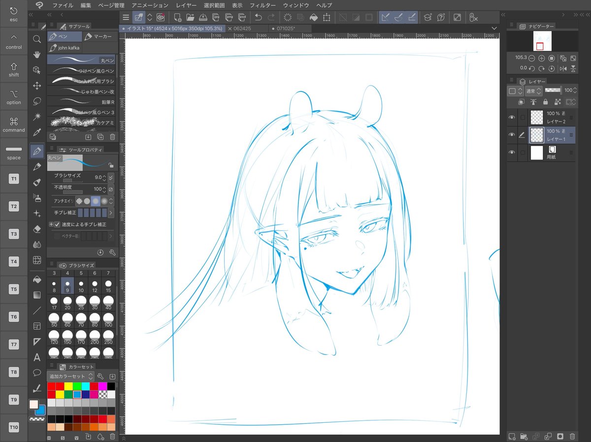Click zoom in plus in Navigator
The width and height of the screenshot is (591, 442).
point(542,58)
